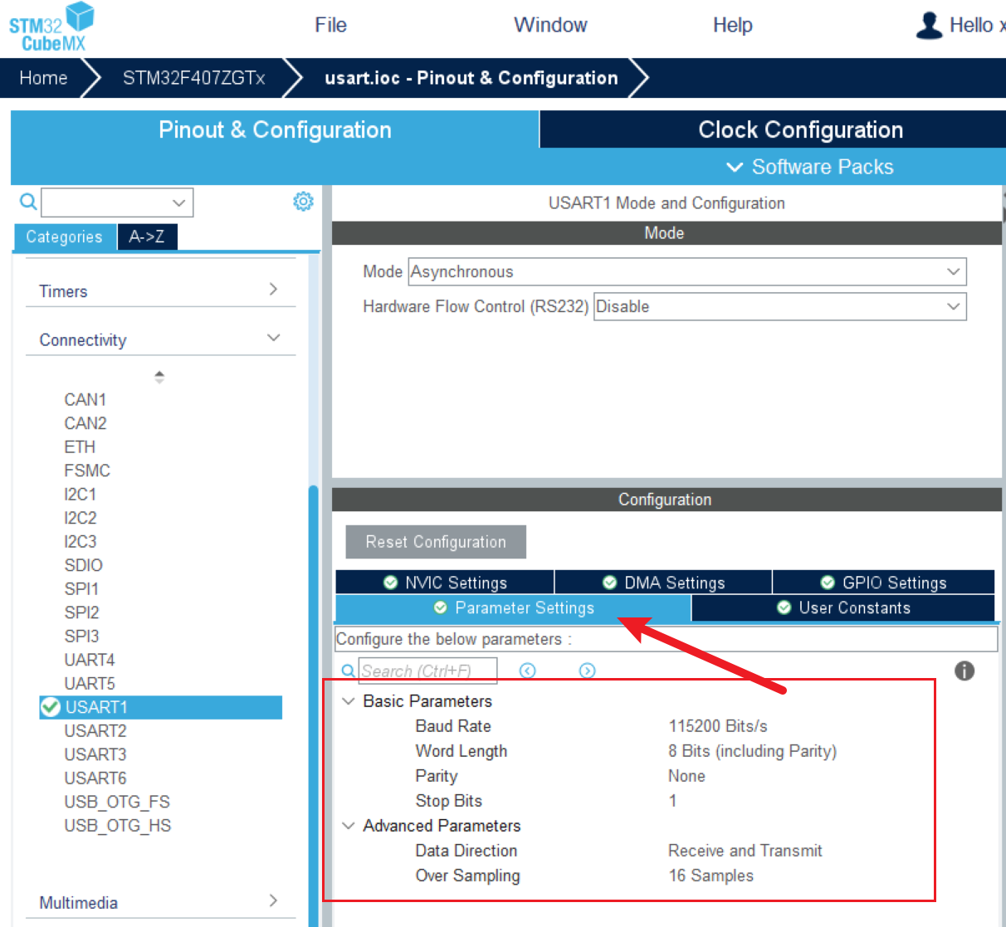The image size is (1006, 927).
Task: Open the Help menu
Action: coord(733,25)
